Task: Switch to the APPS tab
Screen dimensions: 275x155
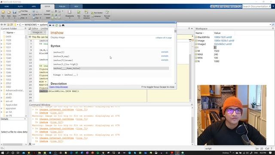Action: tap(34, 6)
